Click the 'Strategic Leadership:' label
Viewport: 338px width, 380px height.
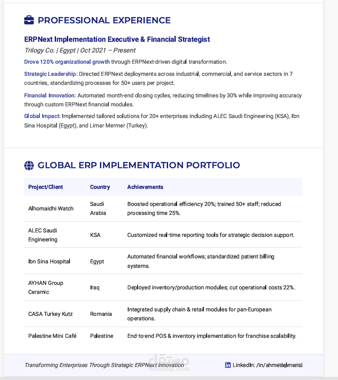[x=51, y=74]
